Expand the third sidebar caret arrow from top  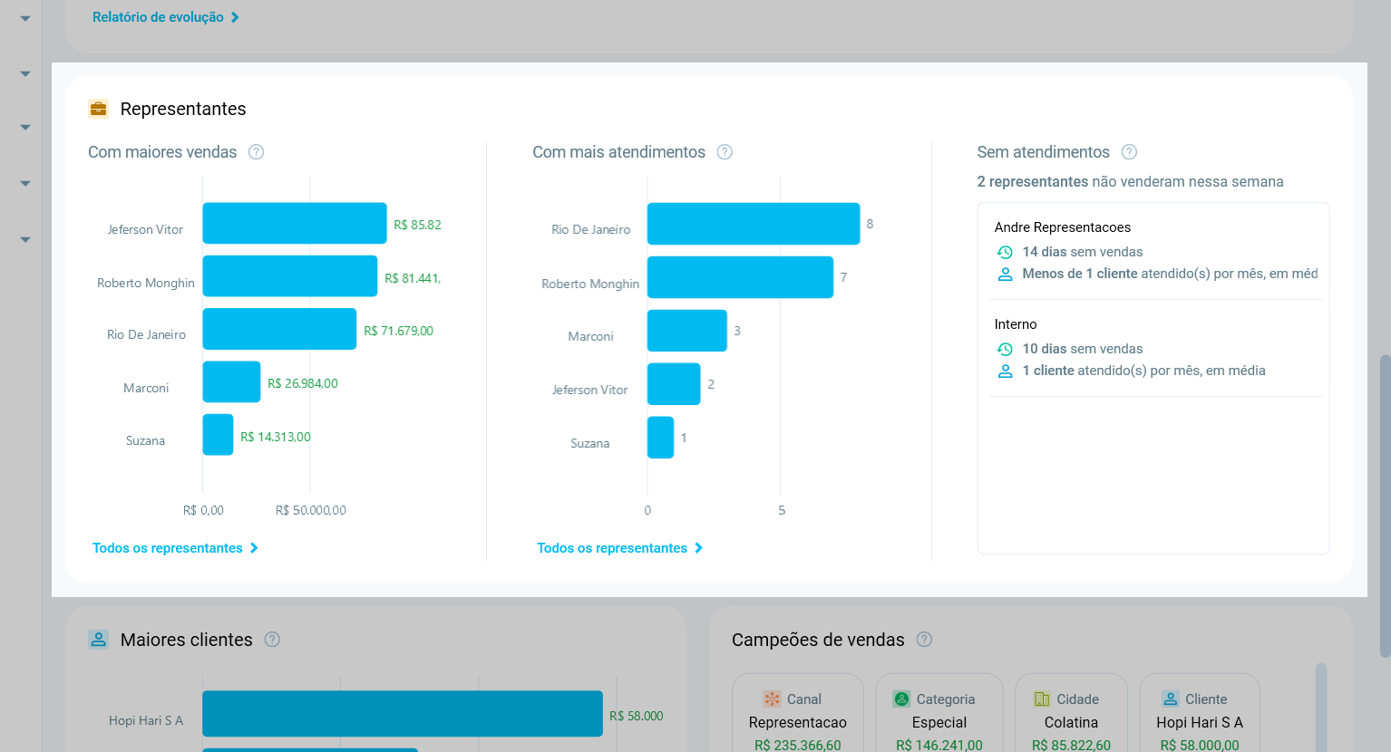point(25,128)
